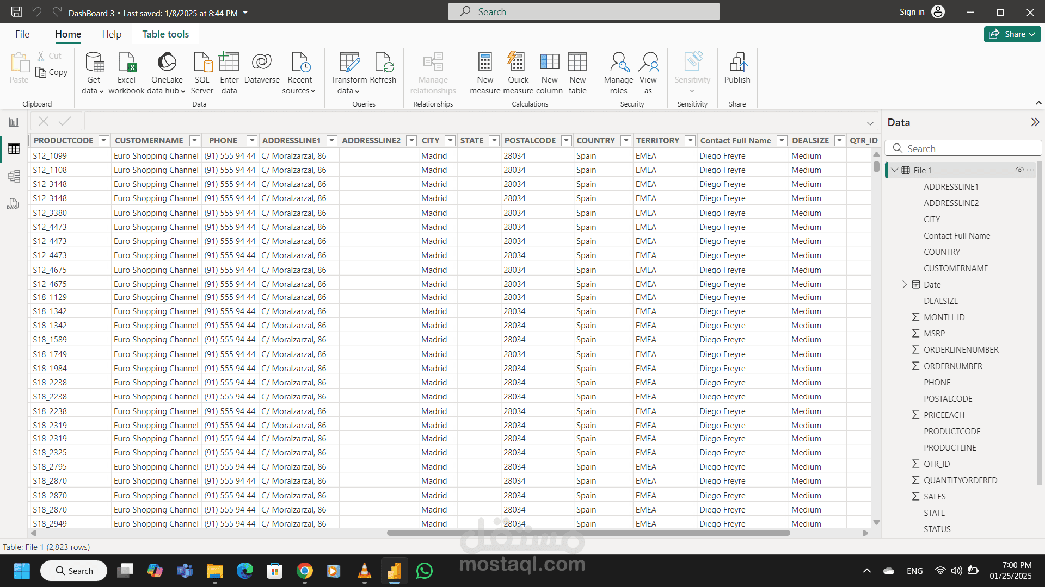Collapse the File 1 table fields
1045x587 pixels.
pos(894,170)
